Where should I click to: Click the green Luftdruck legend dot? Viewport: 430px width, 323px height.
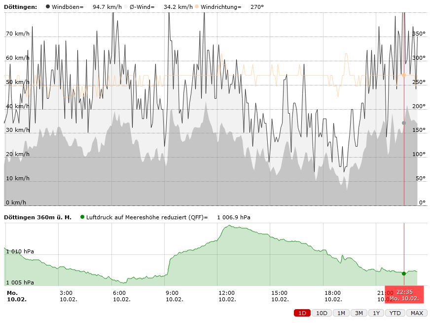(82, 217)
